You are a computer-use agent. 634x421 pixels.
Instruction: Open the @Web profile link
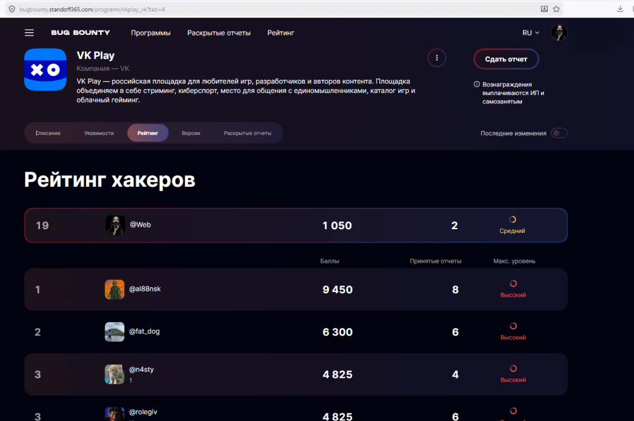coord(140,224)
